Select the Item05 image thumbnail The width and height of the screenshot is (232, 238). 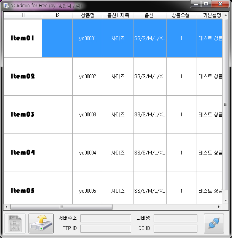coord(23,188)
